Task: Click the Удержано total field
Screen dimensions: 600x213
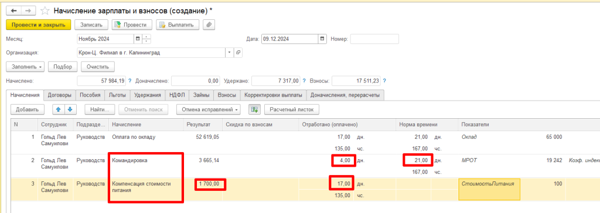Action: pyautogui.click(x=276, y=81)
